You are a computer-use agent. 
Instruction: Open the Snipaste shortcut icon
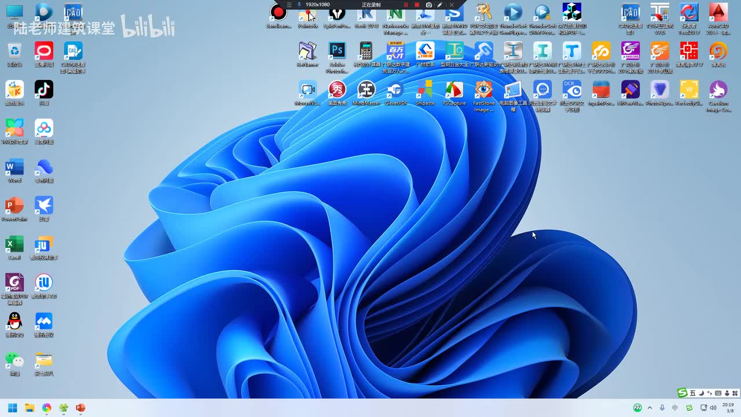pyautogui.click(x=425, y=90)
